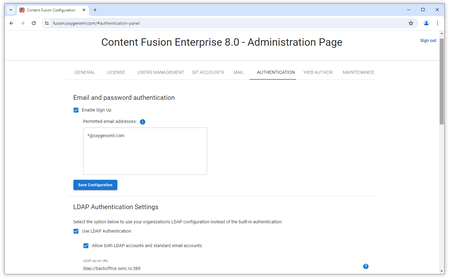The height and width of the screenshot is (278, 449).
Task: Click the info icon beside Permitted email addresses
Action: coord(142,122)
